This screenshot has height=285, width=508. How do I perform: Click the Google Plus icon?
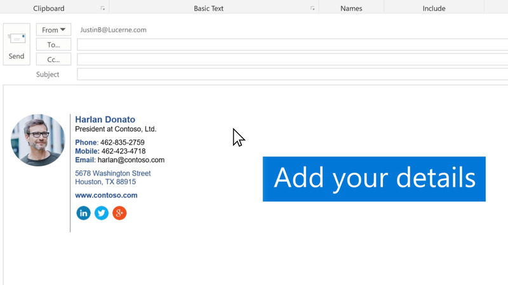[119, 213]
